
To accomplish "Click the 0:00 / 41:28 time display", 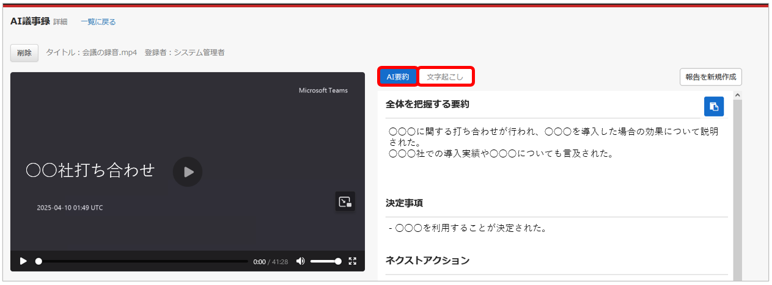I will (x=271, y=262).
